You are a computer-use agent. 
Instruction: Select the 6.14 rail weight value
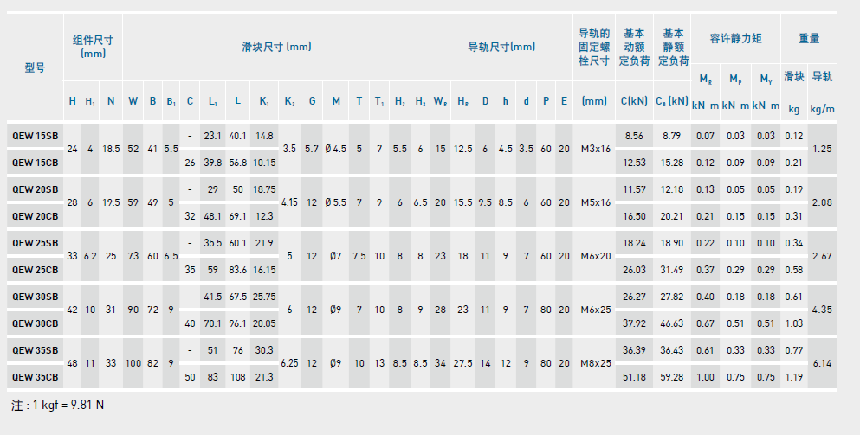point(822,363)
